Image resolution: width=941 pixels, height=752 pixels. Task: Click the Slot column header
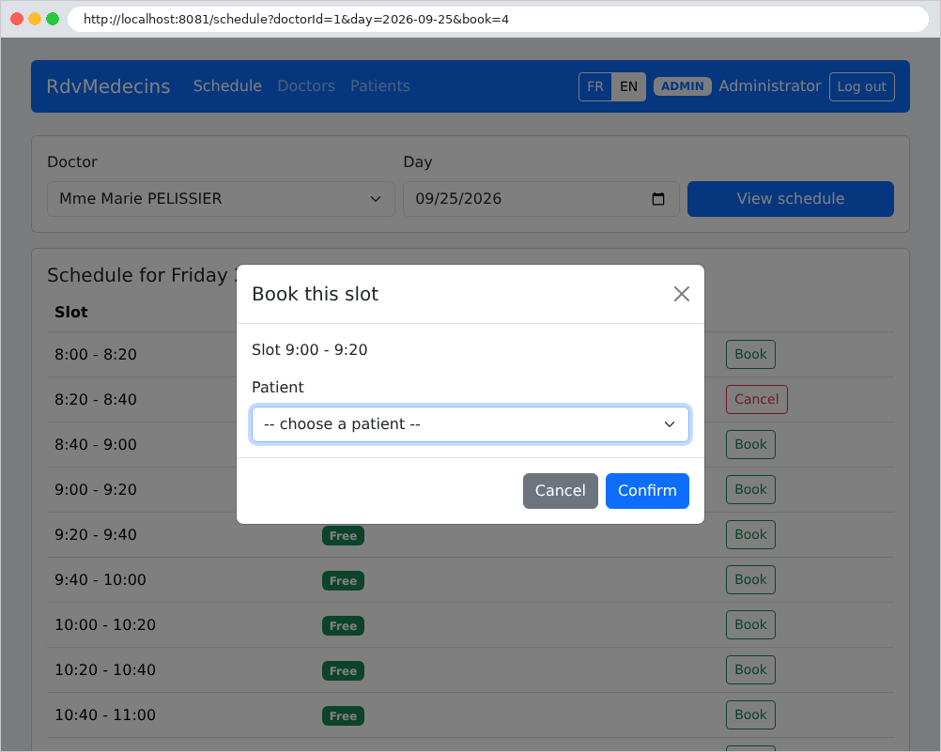tap(71, 312)
